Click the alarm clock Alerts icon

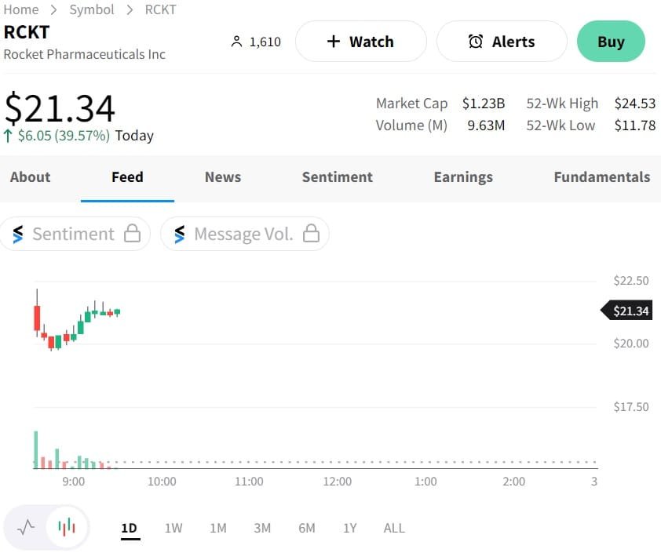click(476, 42)
